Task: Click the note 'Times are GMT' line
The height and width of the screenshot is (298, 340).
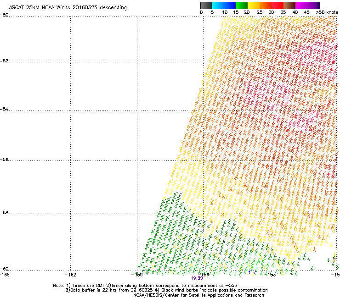Action: point(145,286)
